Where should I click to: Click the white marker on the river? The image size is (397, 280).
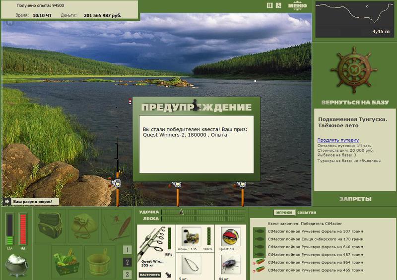[255, 81]
